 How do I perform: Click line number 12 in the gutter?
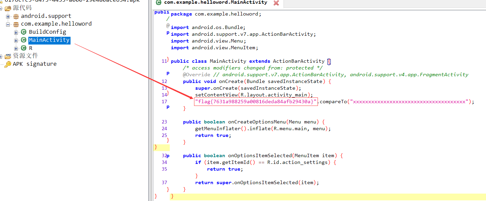point(164,81)
